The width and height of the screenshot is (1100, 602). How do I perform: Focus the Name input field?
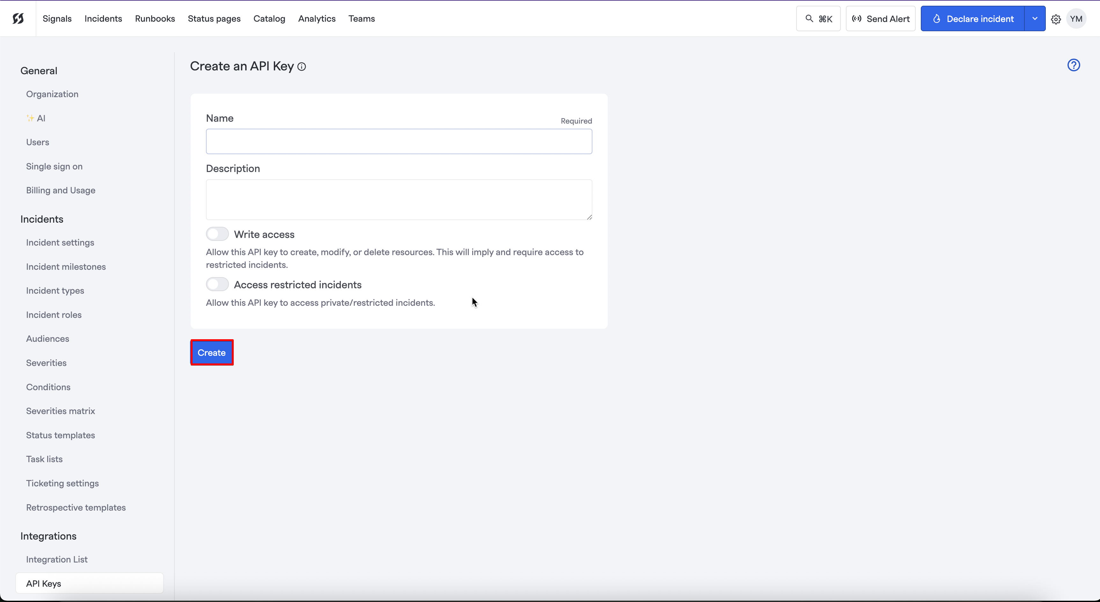coord(399,141)
